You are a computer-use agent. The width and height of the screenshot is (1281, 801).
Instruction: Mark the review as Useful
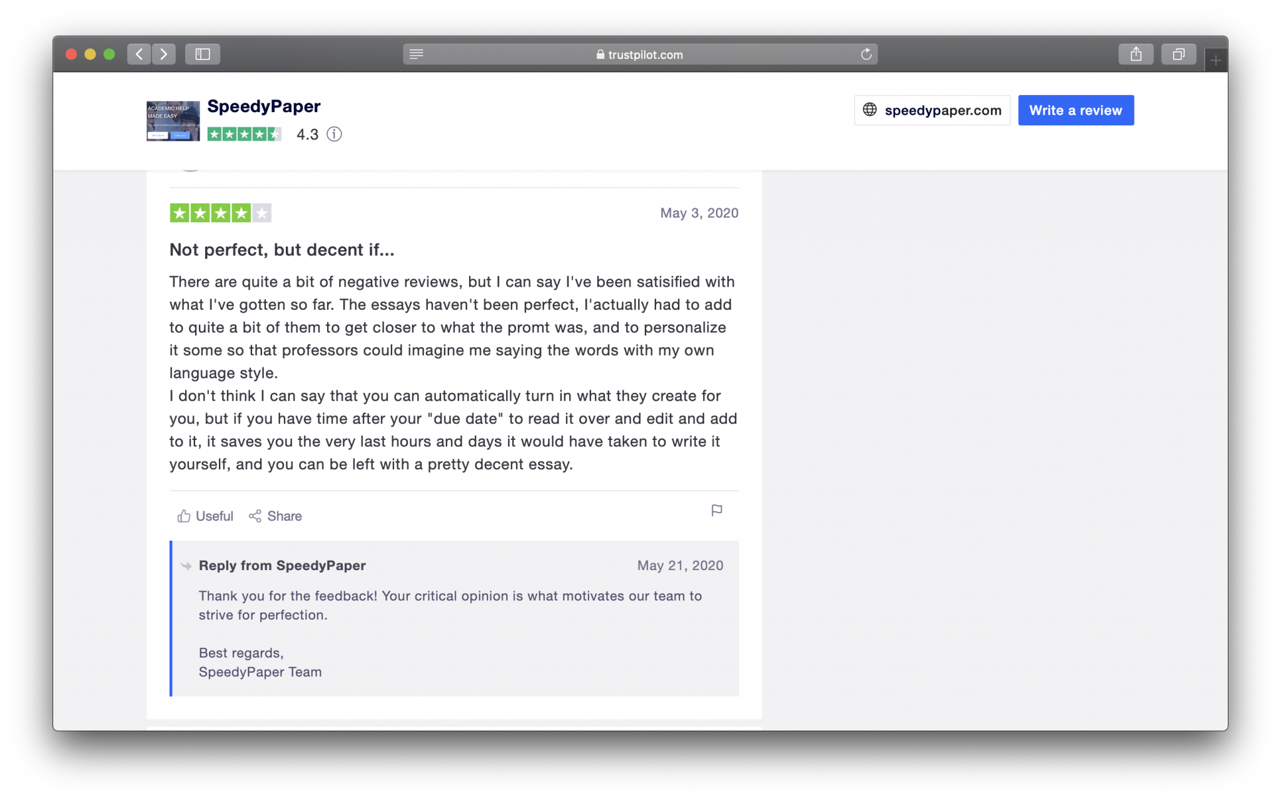205,516
